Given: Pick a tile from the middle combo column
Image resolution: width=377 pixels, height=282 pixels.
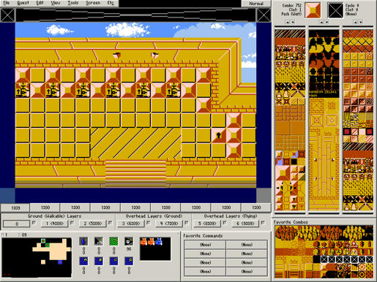Looking at the screenshot, I should click(x=324, y=120).
